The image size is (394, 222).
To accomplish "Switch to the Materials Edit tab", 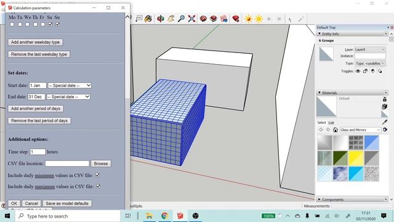I will click(x=331, y=123).
